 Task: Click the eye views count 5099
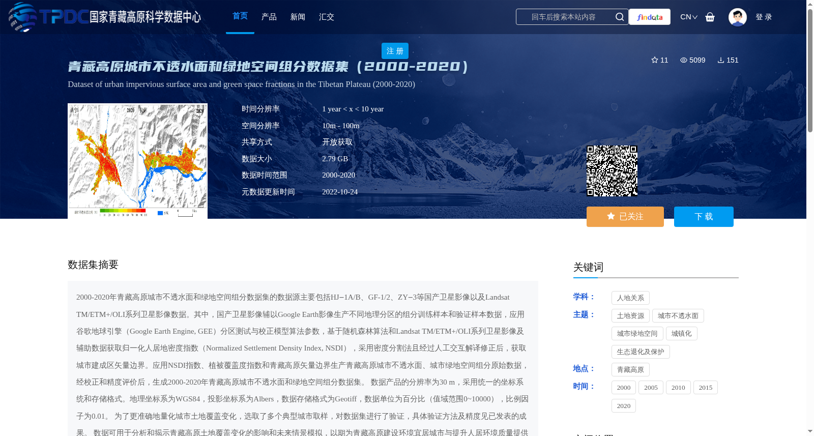[692, 60]
